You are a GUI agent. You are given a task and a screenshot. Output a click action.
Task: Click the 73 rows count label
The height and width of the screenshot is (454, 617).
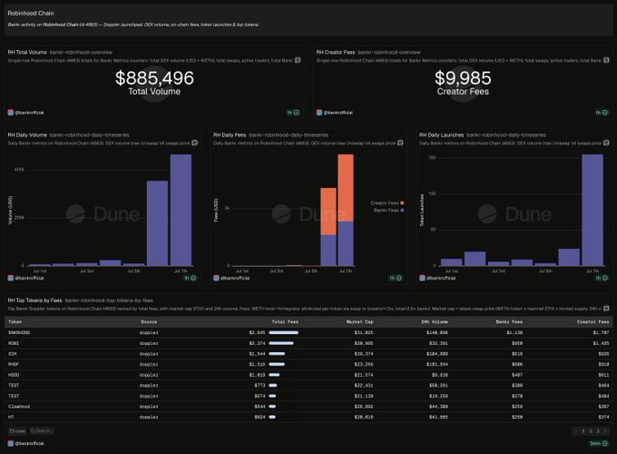tap(17, 431)
